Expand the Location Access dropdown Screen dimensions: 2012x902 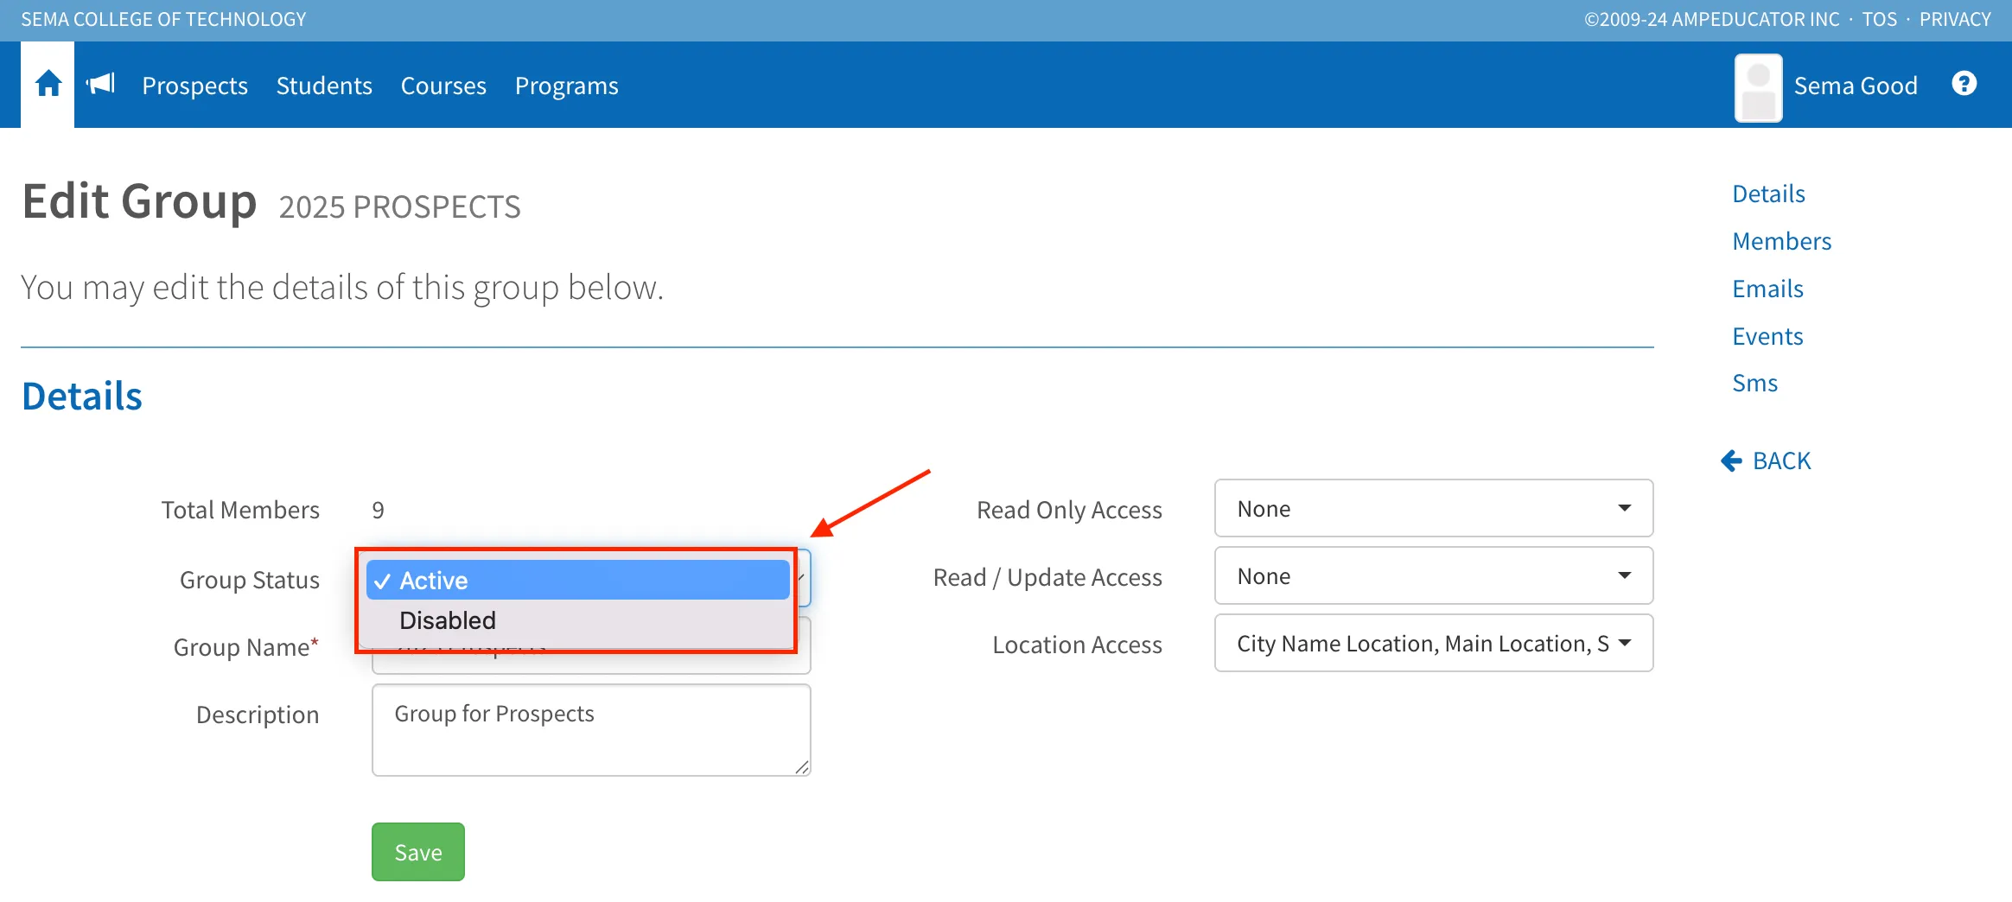click(x=1433, y=643)
